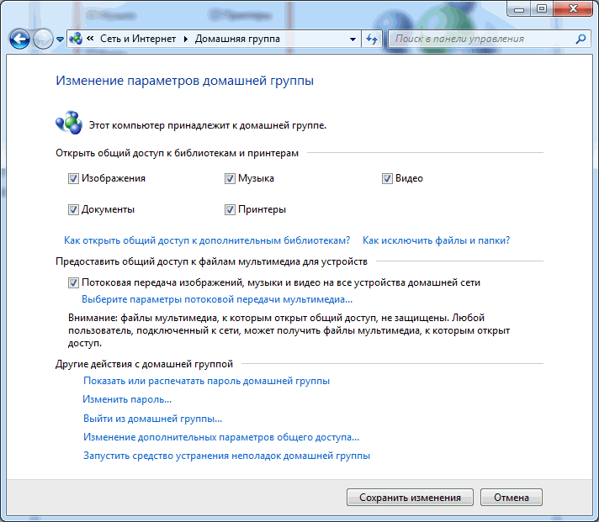Uncheck the Видео checkbox
The image size is (599, 522).
click(x=387, y=178)
